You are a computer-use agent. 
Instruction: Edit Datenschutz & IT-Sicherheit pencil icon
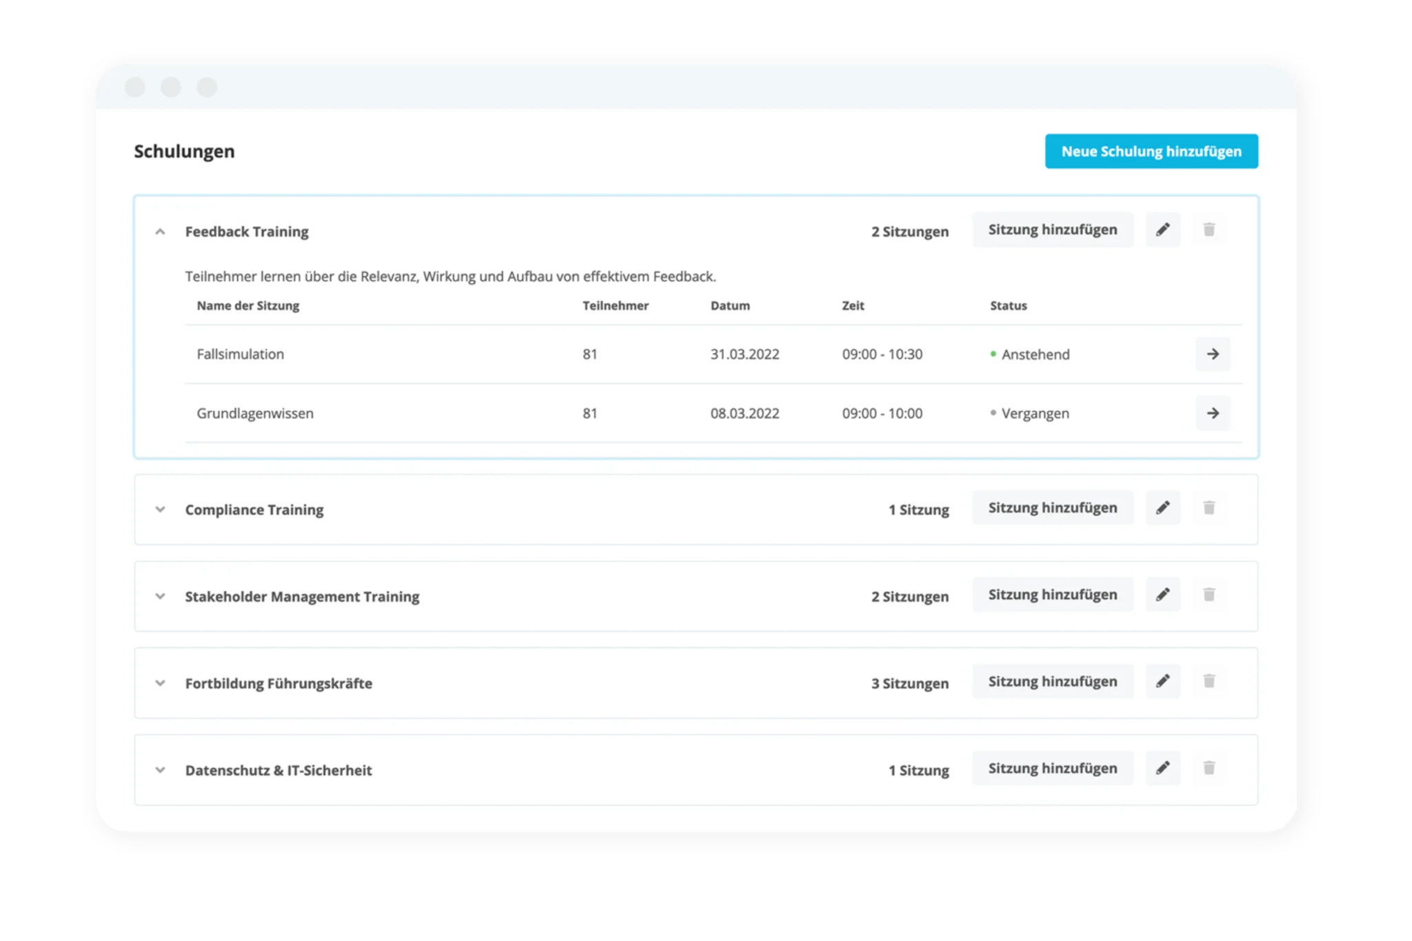click(x=1162, y=768)
